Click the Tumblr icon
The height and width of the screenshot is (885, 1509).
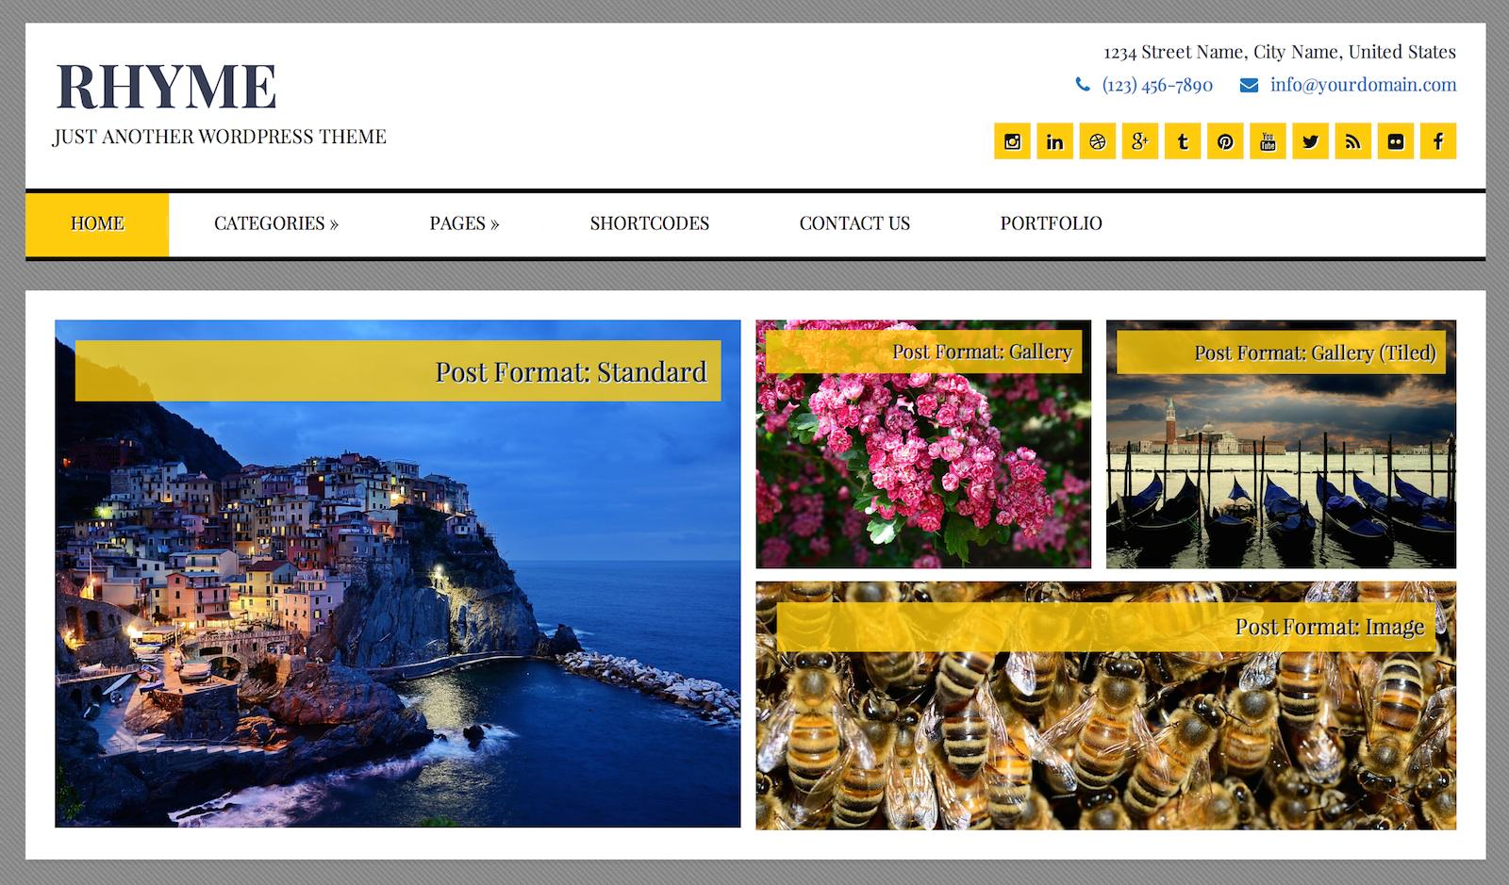(1183, 141)
